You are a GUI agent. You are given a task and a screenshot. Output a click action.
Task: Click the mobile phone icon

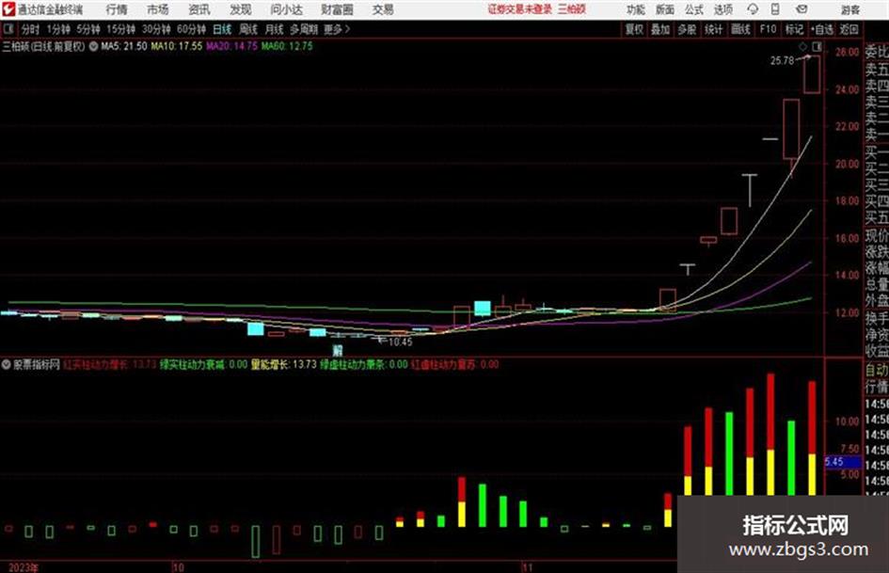tap(775, 9)
